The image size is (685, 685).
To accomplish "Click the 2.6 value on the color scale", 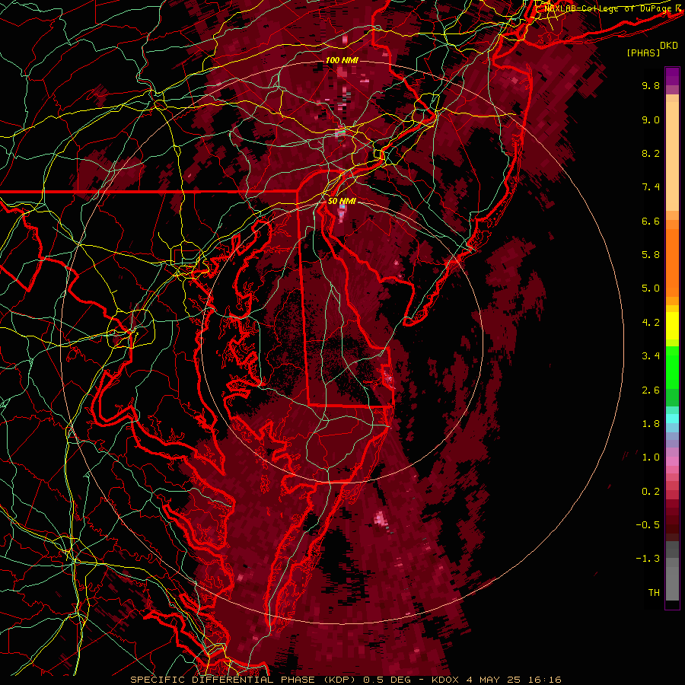I will pyautogui.click(x=651, y=390).
